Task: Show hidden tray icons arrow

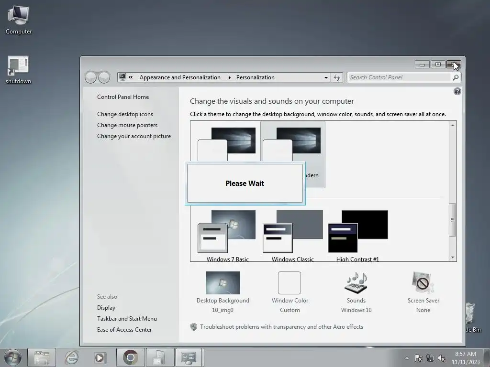Action: point(407,358)
